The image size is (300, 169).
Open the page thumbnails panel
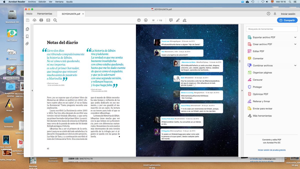click(x=27, y=29)
